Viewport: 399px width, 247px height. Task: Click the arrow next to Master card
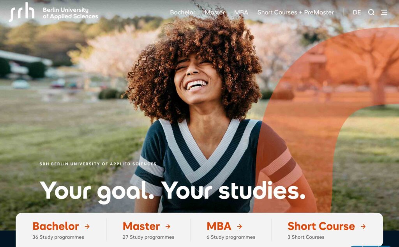[168, 226]
